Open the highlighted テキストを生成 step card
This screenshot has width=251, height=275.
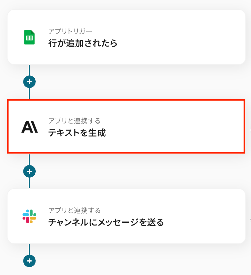[x=156, y=127]
